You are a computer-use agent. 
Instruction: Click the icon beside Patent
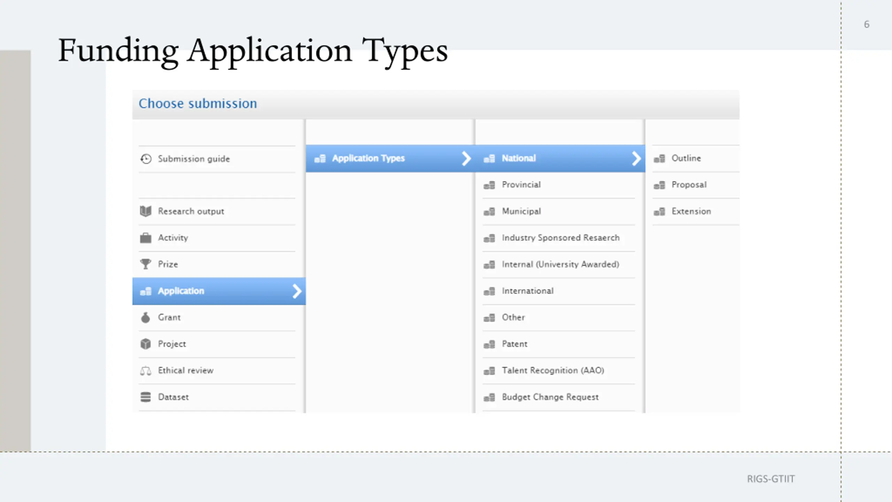[x=489, y=344]
